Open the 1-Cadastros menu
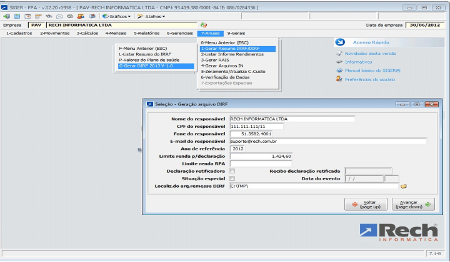The image size is (450, 262). click(19, 33)
